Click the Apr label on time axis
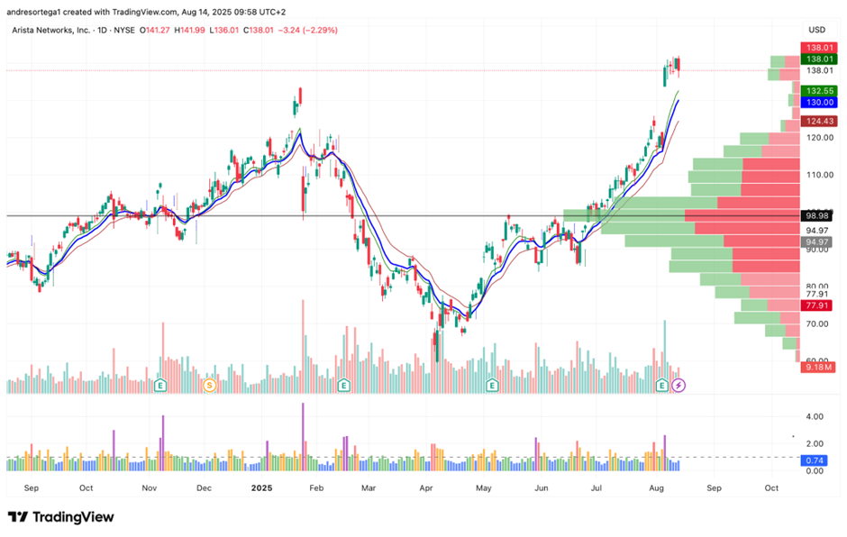 (x=426, y=487)
